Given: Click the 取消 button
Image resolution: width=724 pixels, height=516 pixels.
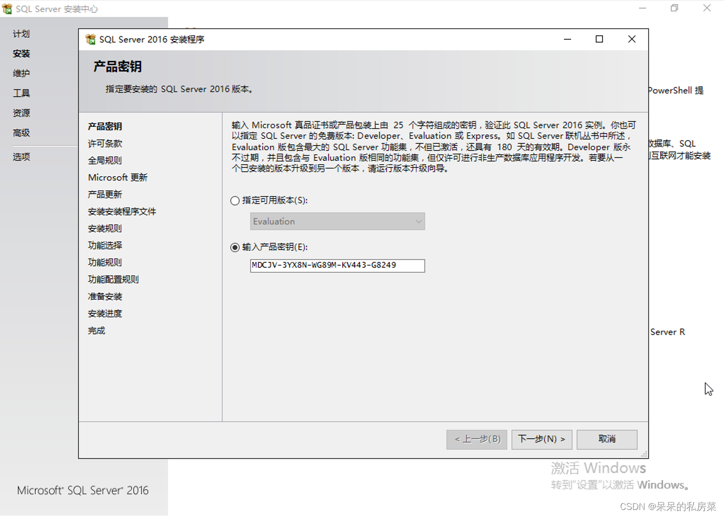Looking at the screenshot, I should click(607, 439).
